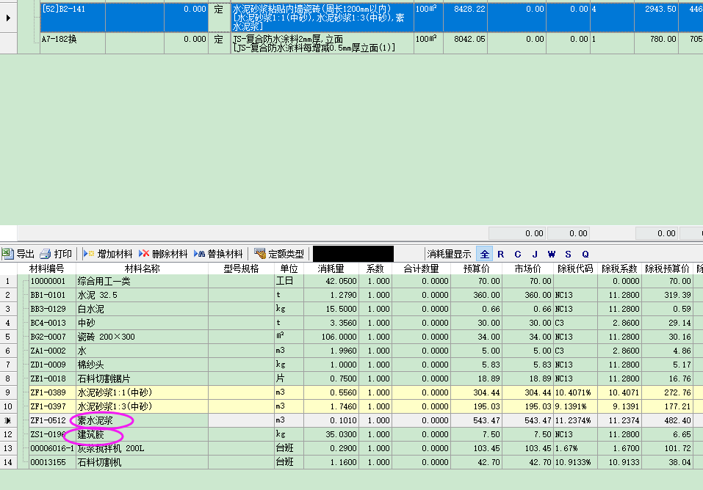Click row number 9 header
The image size is (703, 490).
[8, 392]
